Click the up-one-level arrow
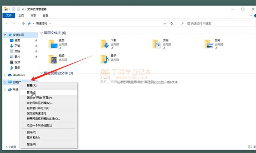Image resolution: width=256 pixels, height=153 pixels. 24,24
